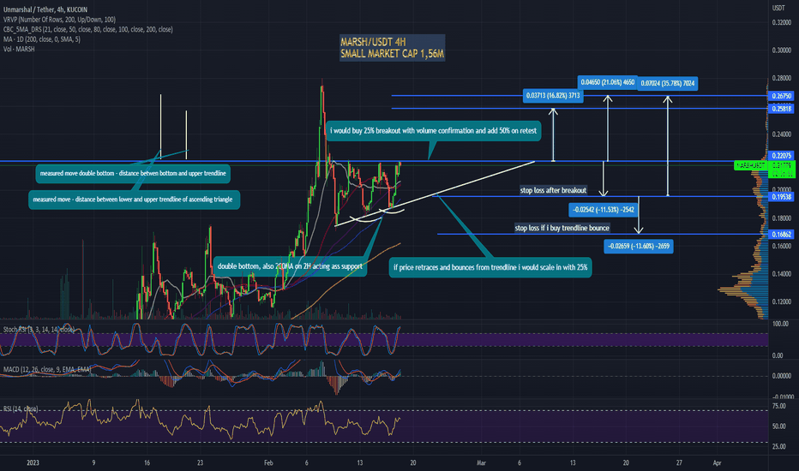Select the 'ascending triangle' measured move callout
The height and width of the screenshot is (471, 799).
tap(134, 200)
